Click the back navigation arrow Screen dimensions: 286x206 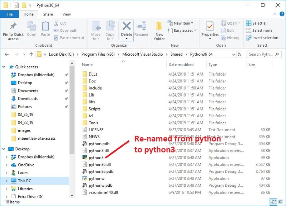pyautogui.click(x=6, y=54)
